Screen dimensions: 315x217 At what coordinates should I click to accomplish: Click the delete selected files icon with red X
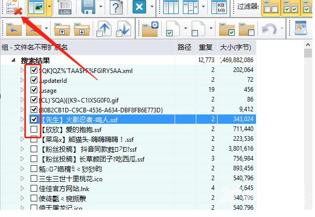point(14,8)
